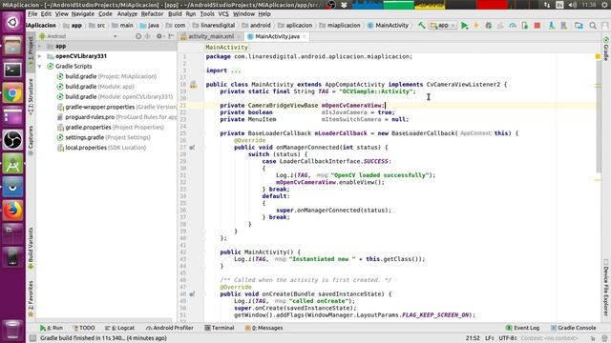Toggle the Gradle side panel tab

[x=606, y=49]
